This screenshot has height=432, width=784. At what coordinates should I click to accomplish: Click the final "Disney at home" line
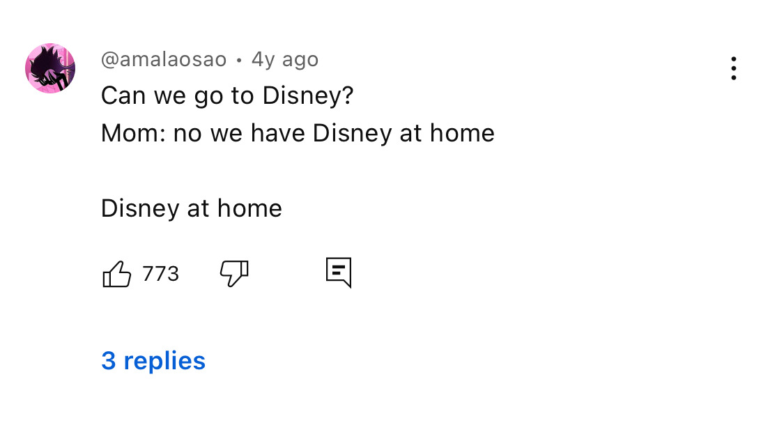pos(192,208)
